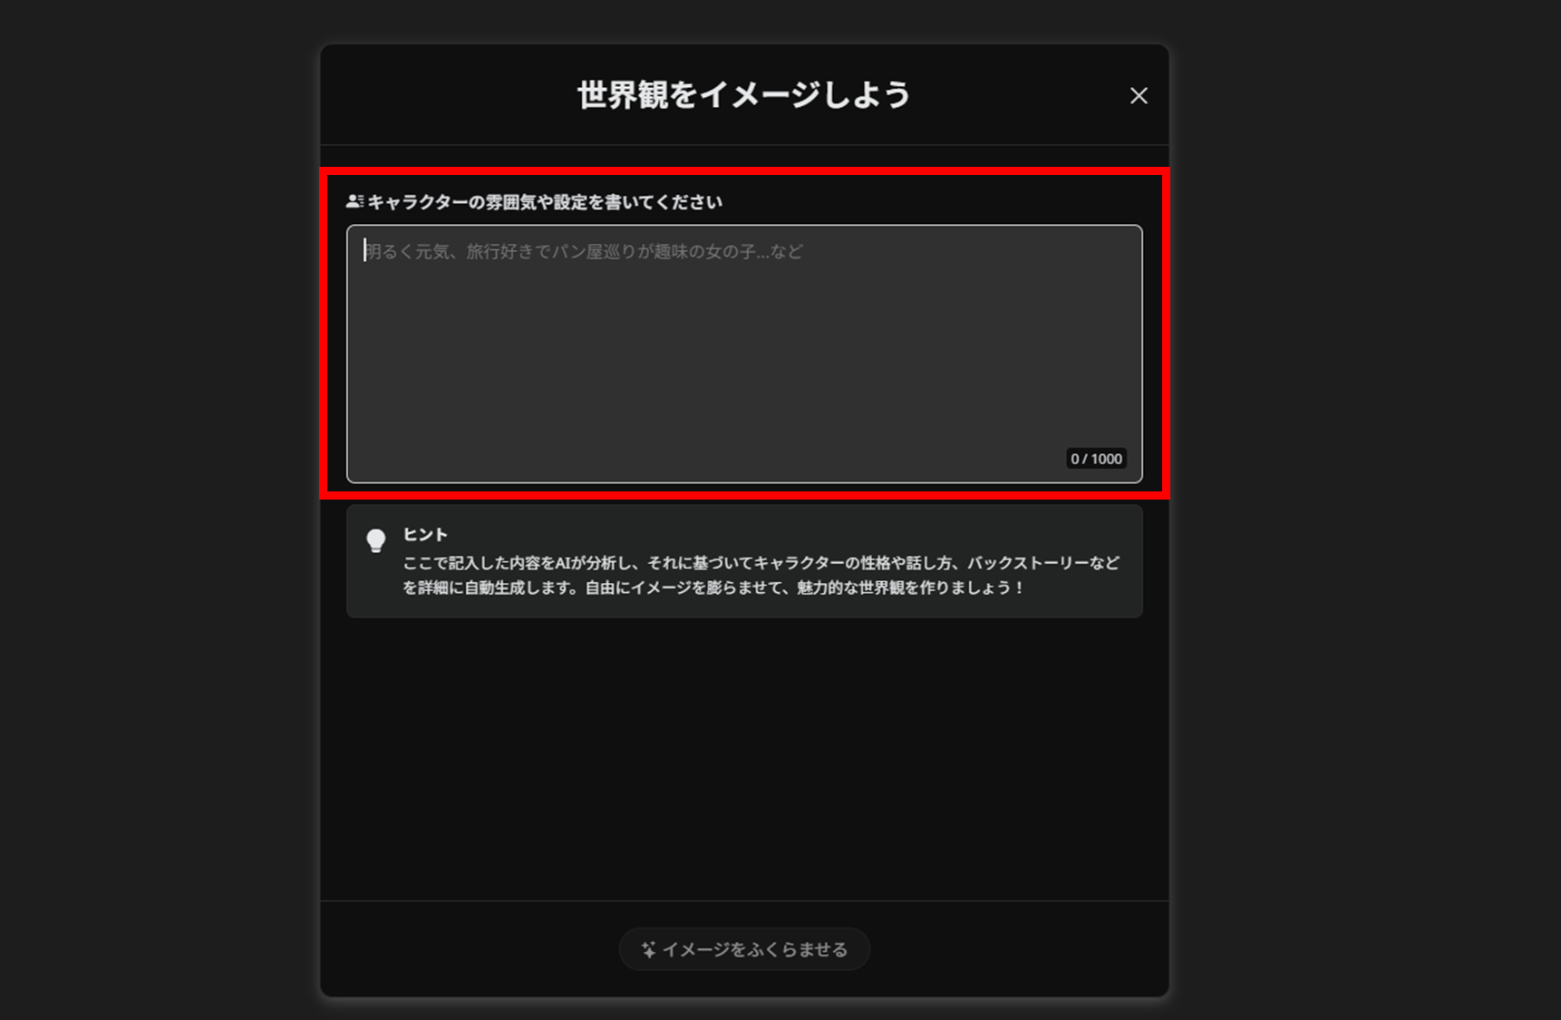Screen dimensions: 1561x1020
Task: Click the dialog header left of the title
Action: 449,94
